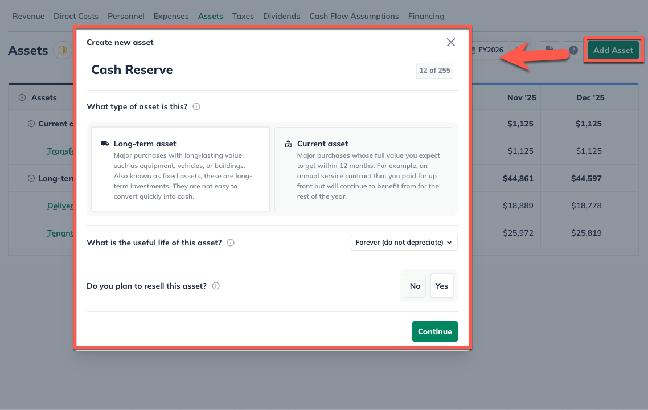Choose Yes for reselling this asset
The height and width of the screenshot is (410, 648).
tap(441, 286)
